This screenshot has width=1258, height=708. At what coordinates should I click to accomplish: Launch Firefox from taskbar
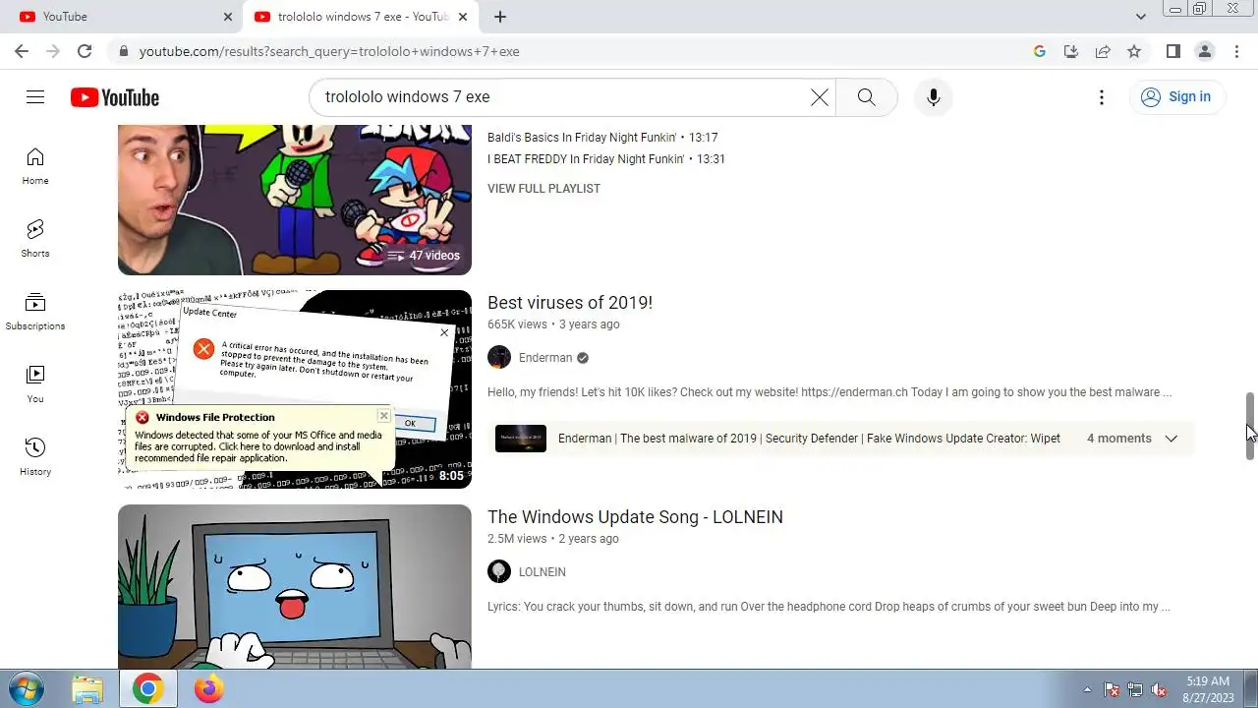pos(208,688)
